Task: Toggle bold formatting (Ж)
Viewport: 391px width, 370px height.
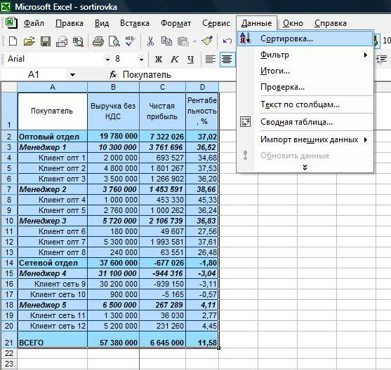Action: 159,60
